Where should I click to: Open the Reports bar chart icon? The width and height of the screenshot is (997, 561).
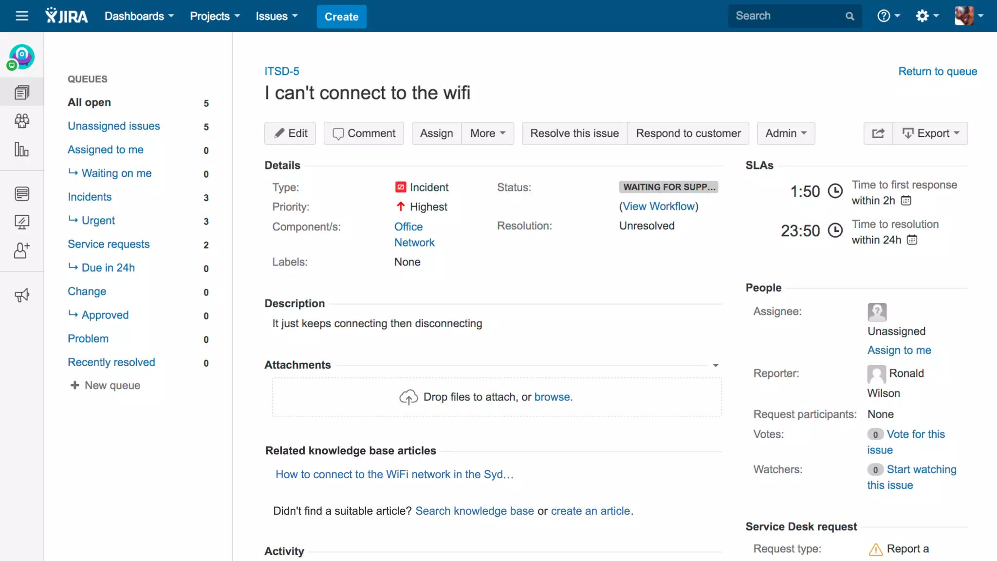pos(22,150)
